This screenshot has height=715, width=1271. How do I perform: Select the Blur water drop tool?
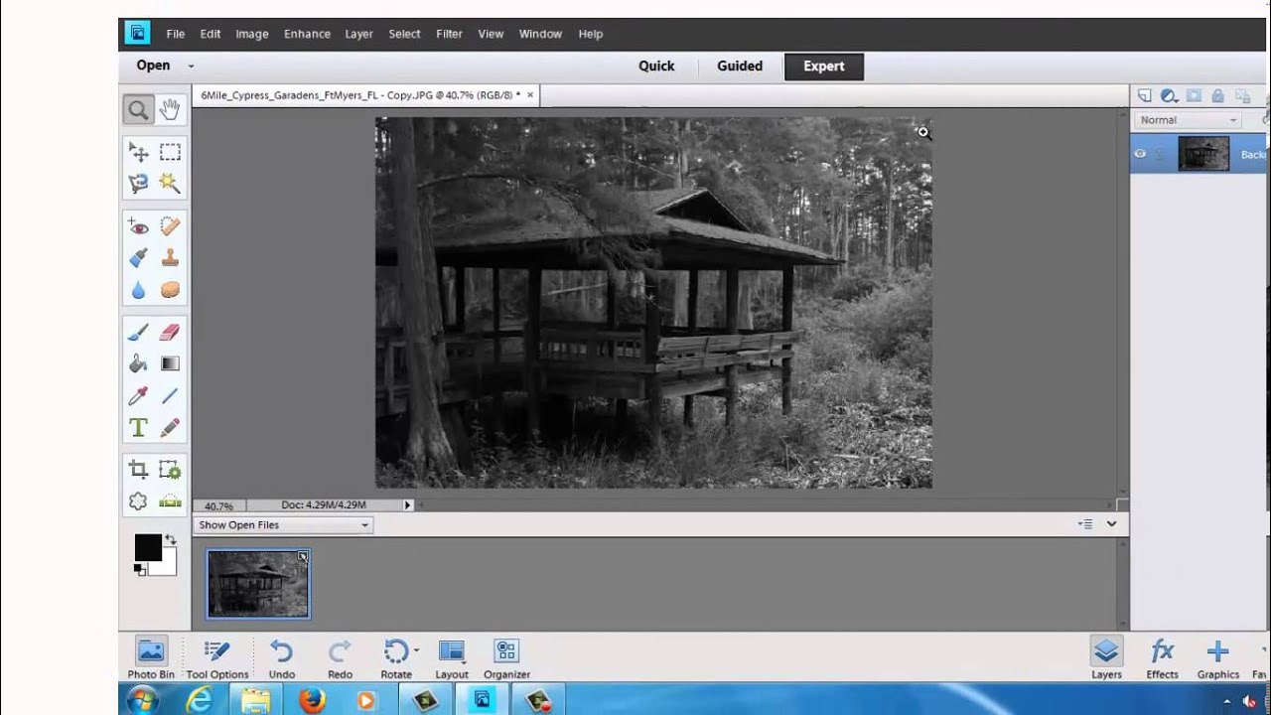pos(138,290)
